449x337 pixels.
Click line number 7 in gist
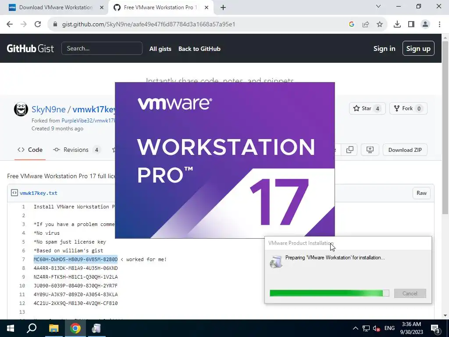click(x=24, y=259)
